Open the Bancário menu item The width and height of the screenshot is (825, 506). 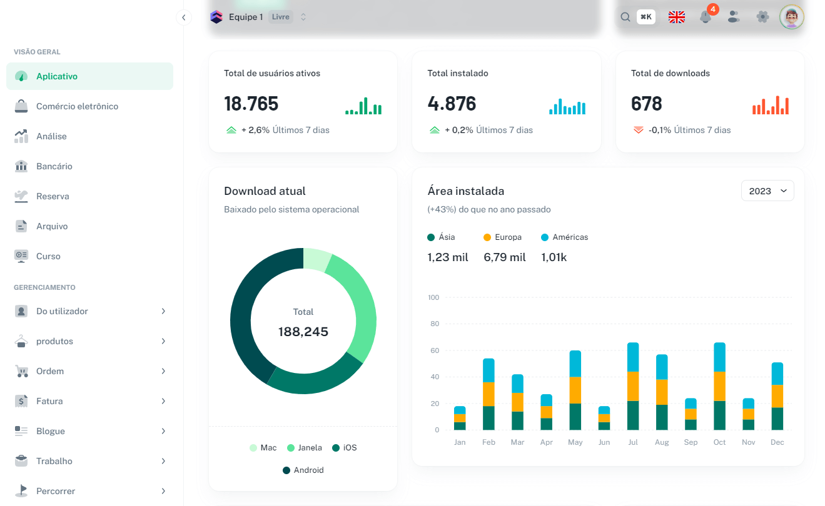pyautogui.click(x=89, y=166)
